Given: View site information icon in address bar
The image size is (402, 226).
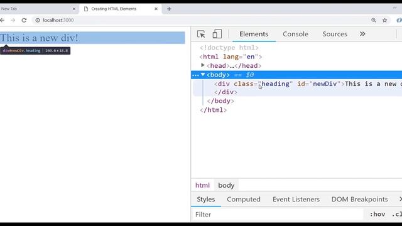Looking at the screenshot, I should point(38,20).
